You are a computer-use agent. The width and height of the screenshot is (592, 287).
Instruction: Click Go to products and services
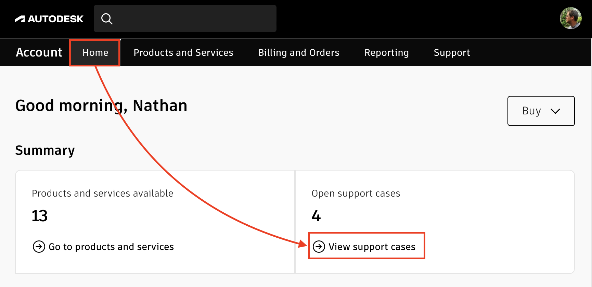click(111, 246)
